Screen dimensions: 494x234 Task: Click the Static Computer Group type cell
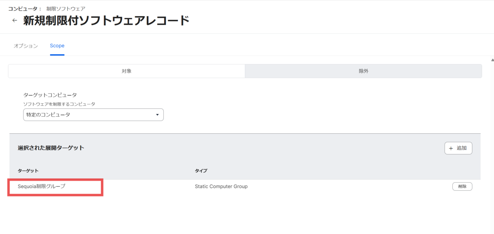221,186
